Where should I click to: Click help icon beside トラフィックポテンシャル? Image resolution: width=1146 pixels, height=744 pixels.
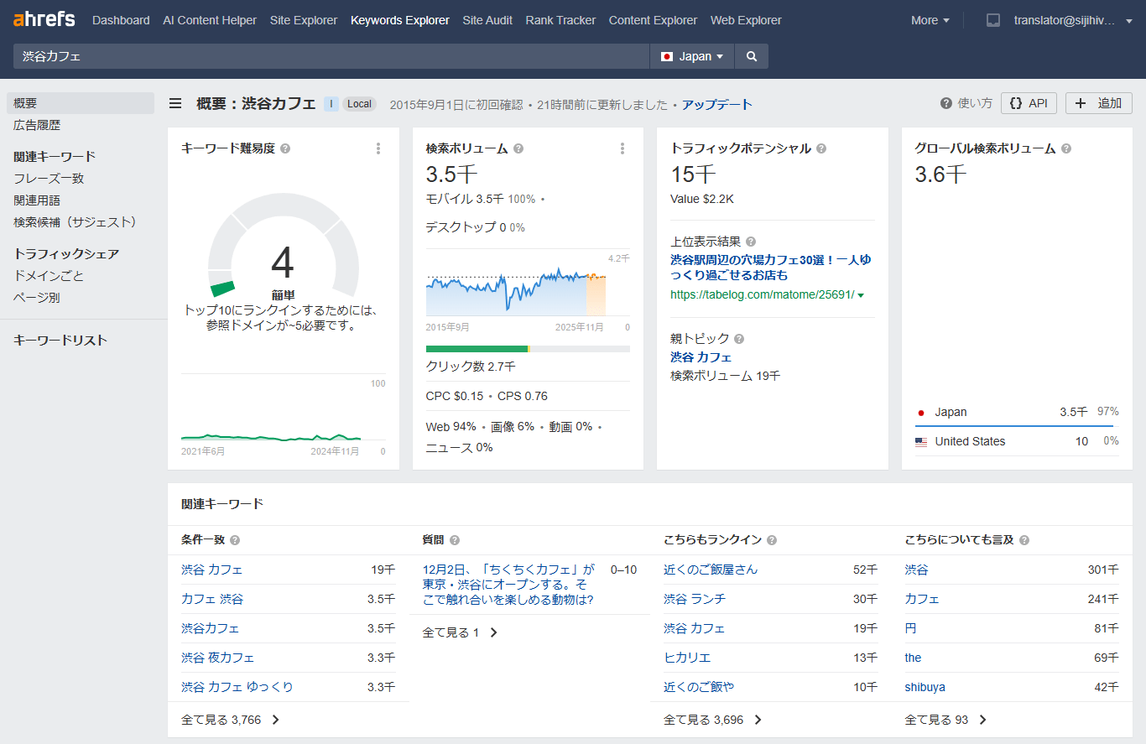pos(821,148)
